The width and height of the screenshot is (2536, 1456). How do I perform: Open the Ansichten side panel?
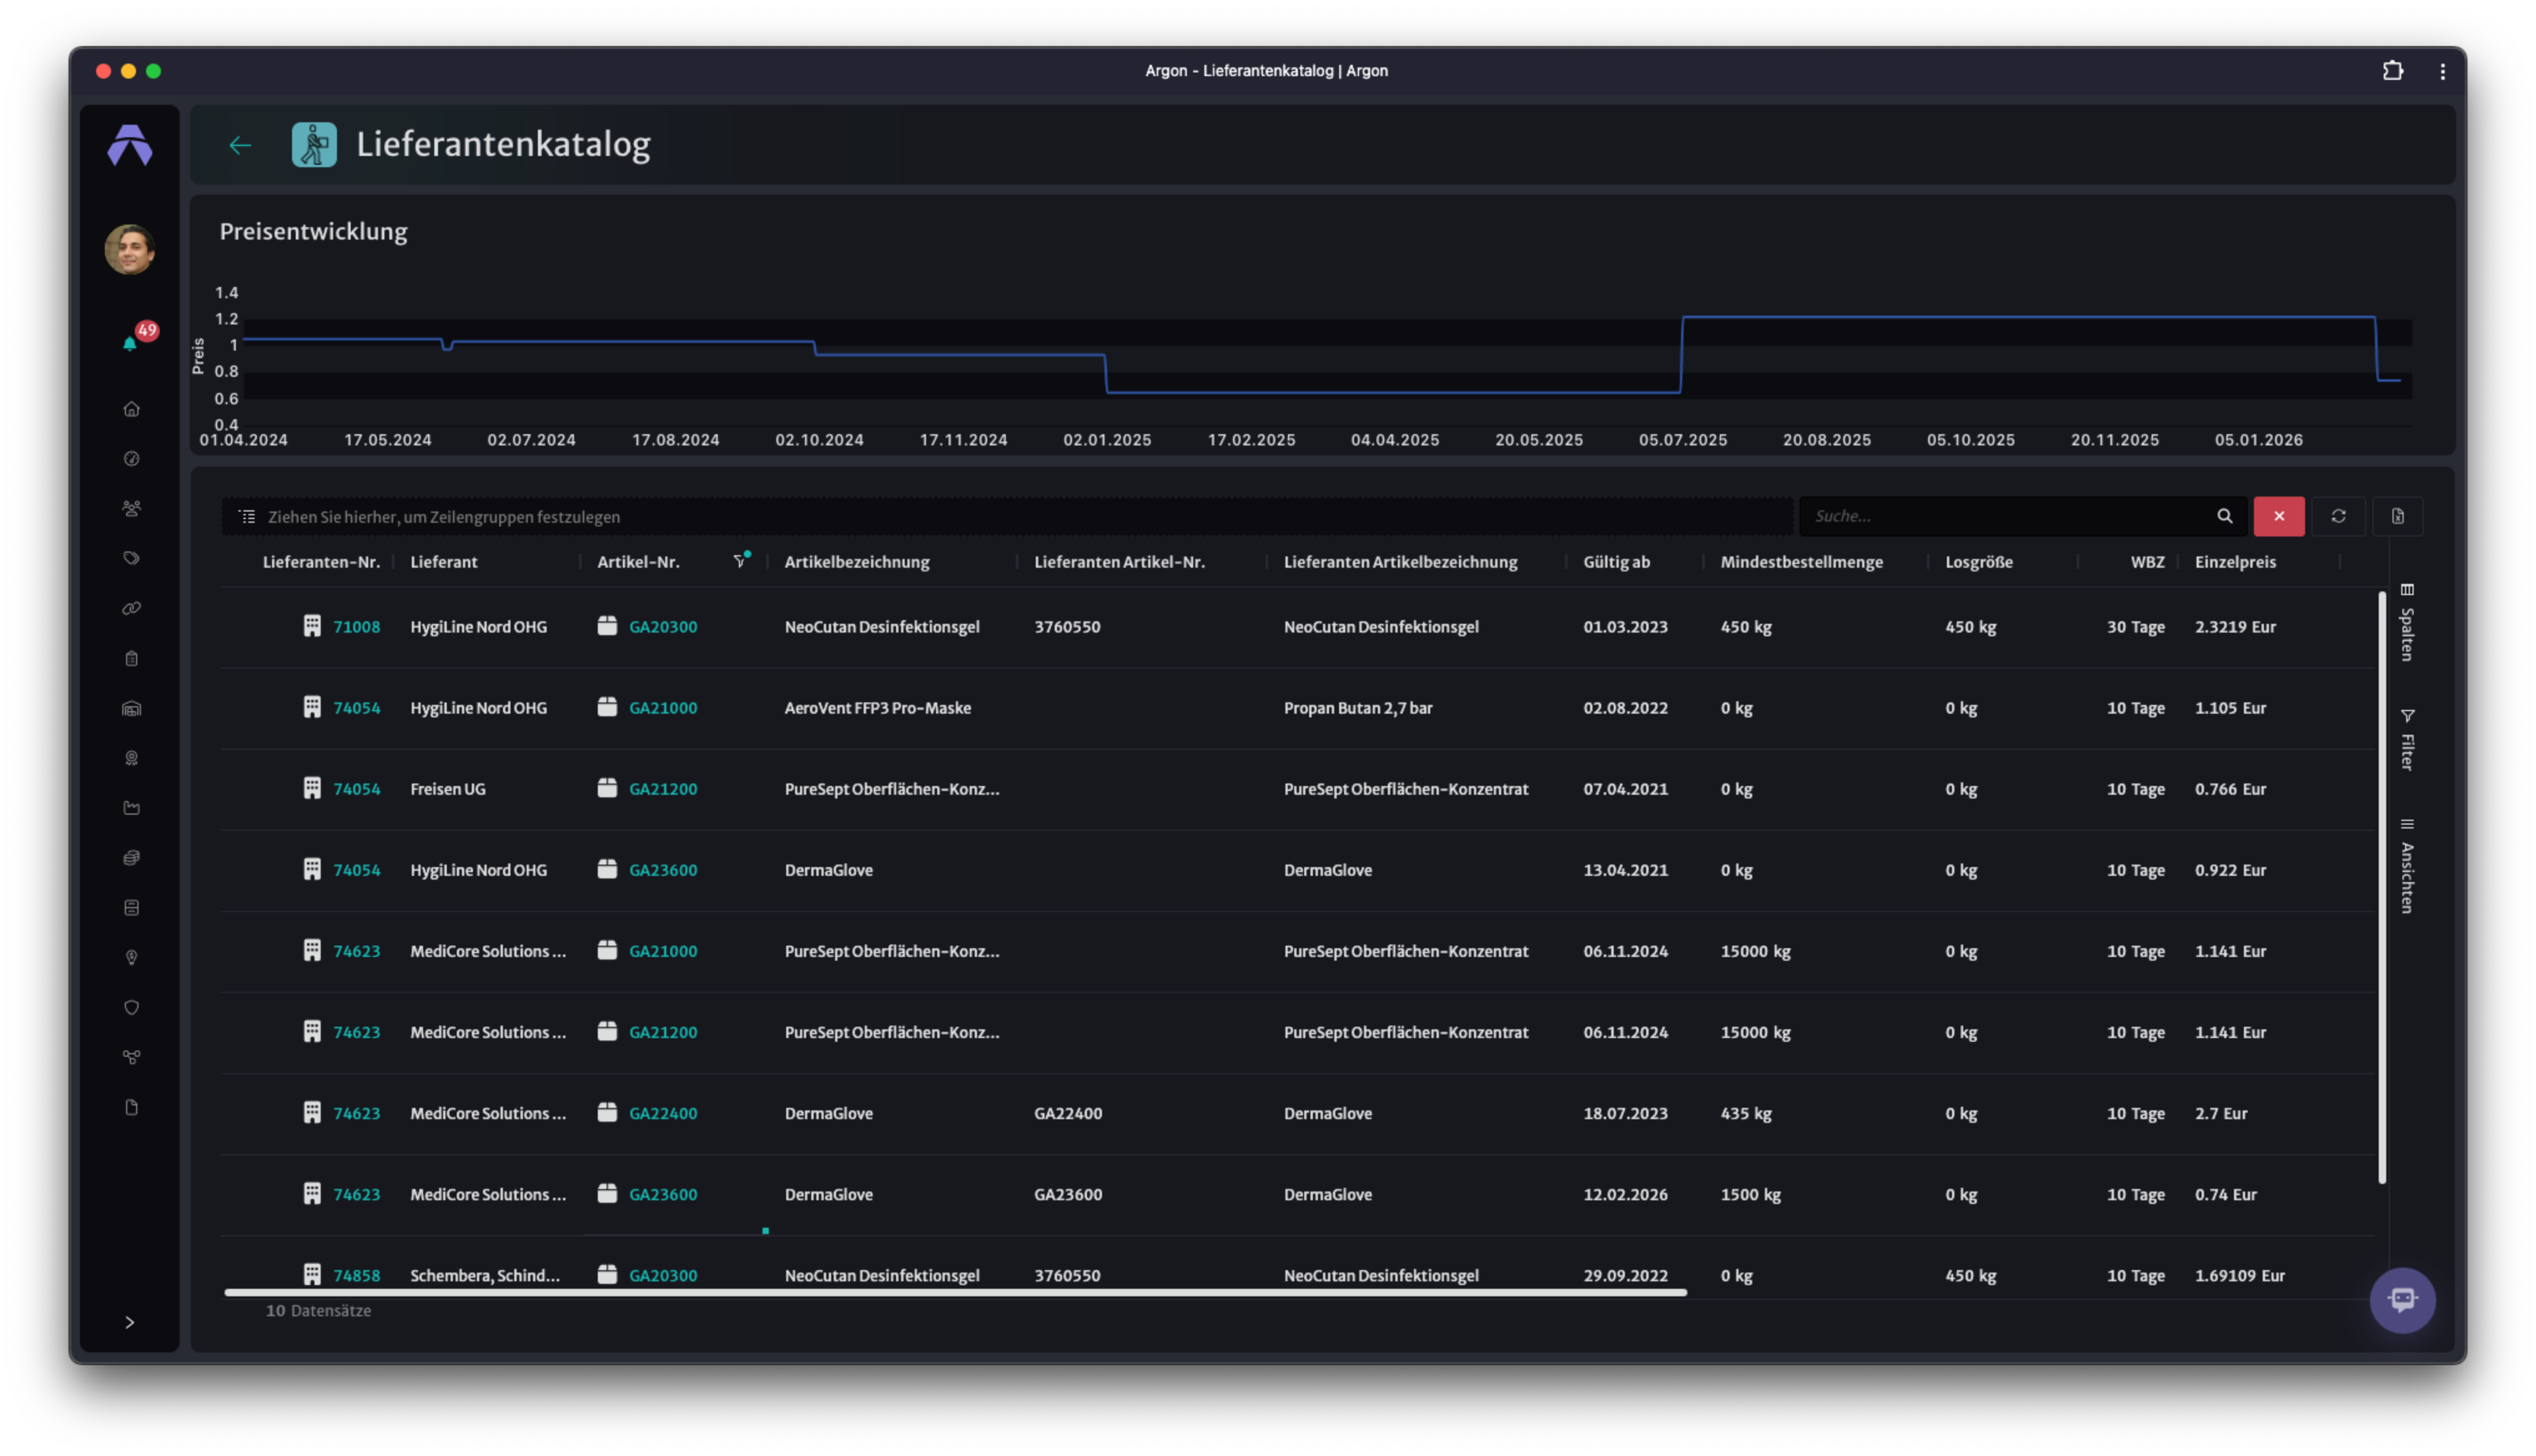point(2407,866)
